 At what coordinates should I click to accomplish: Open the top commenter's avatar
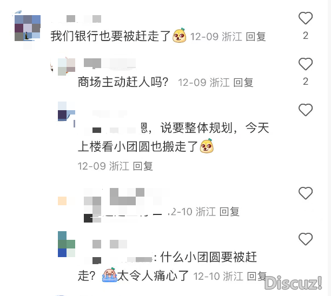coord(27,28)
